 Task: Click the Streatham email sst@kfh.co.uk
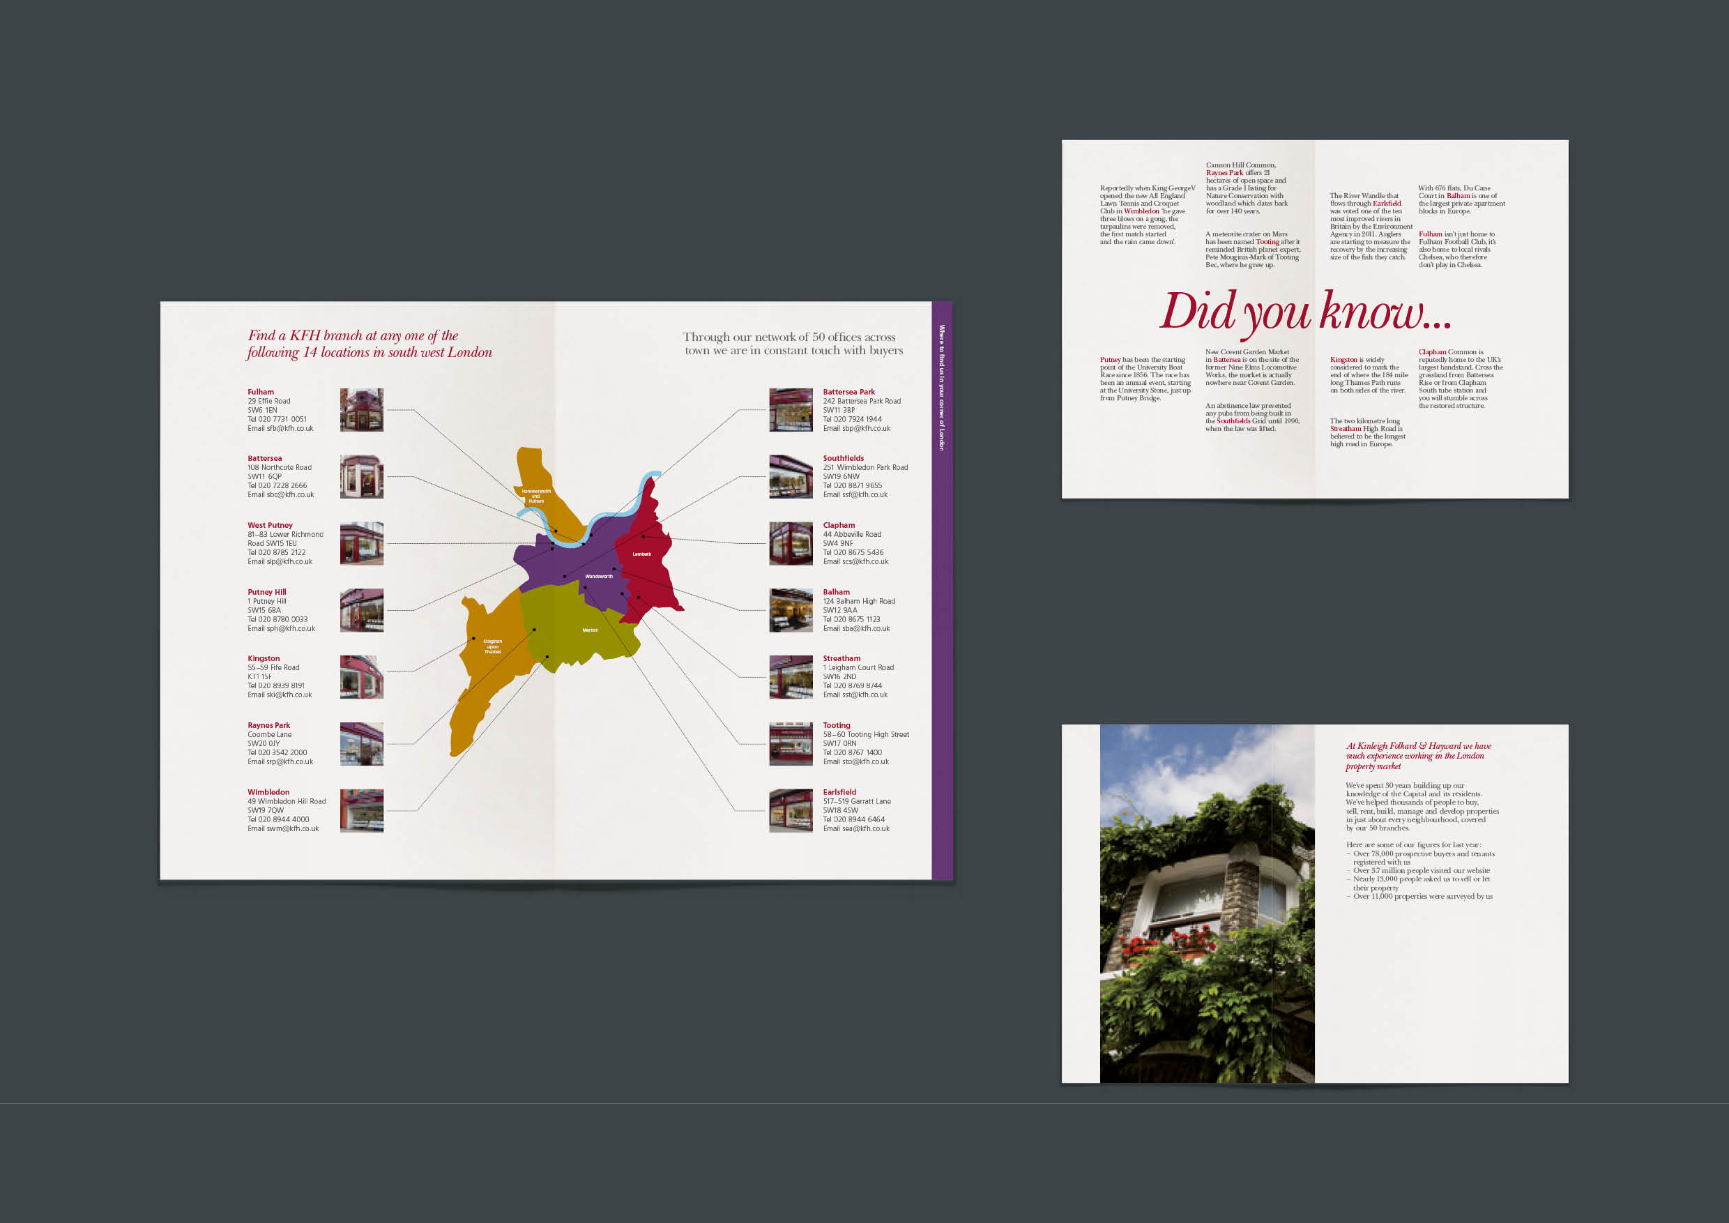click(864, 695)
